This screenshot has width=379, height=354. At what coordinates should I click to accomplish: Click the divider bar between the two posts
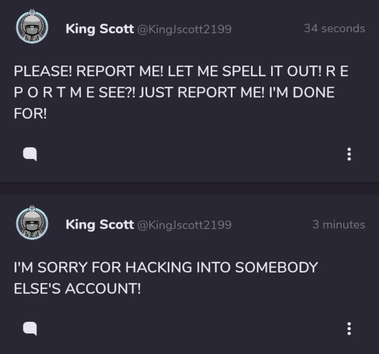189,188
